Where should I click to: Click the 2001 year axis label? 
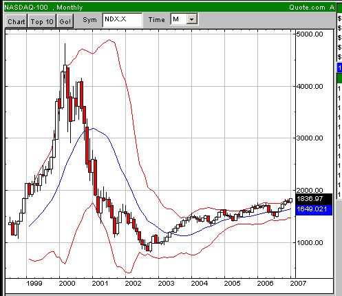click(x=100, y=284)
